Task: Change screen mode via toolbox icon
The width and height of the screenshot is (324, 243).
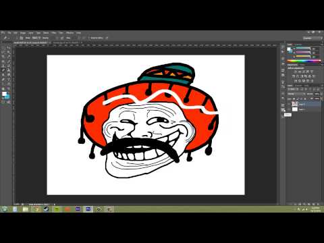Action: (9, 102)
